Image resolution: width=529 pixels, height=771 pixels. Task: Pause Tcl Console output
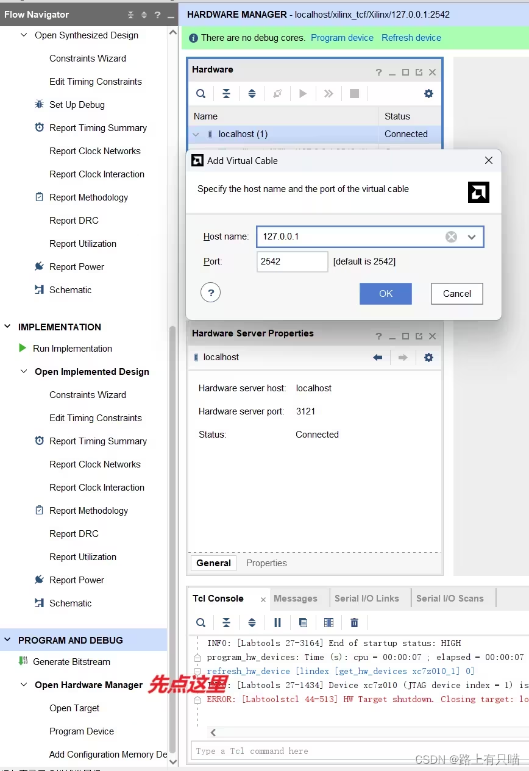tap(277, 623)
